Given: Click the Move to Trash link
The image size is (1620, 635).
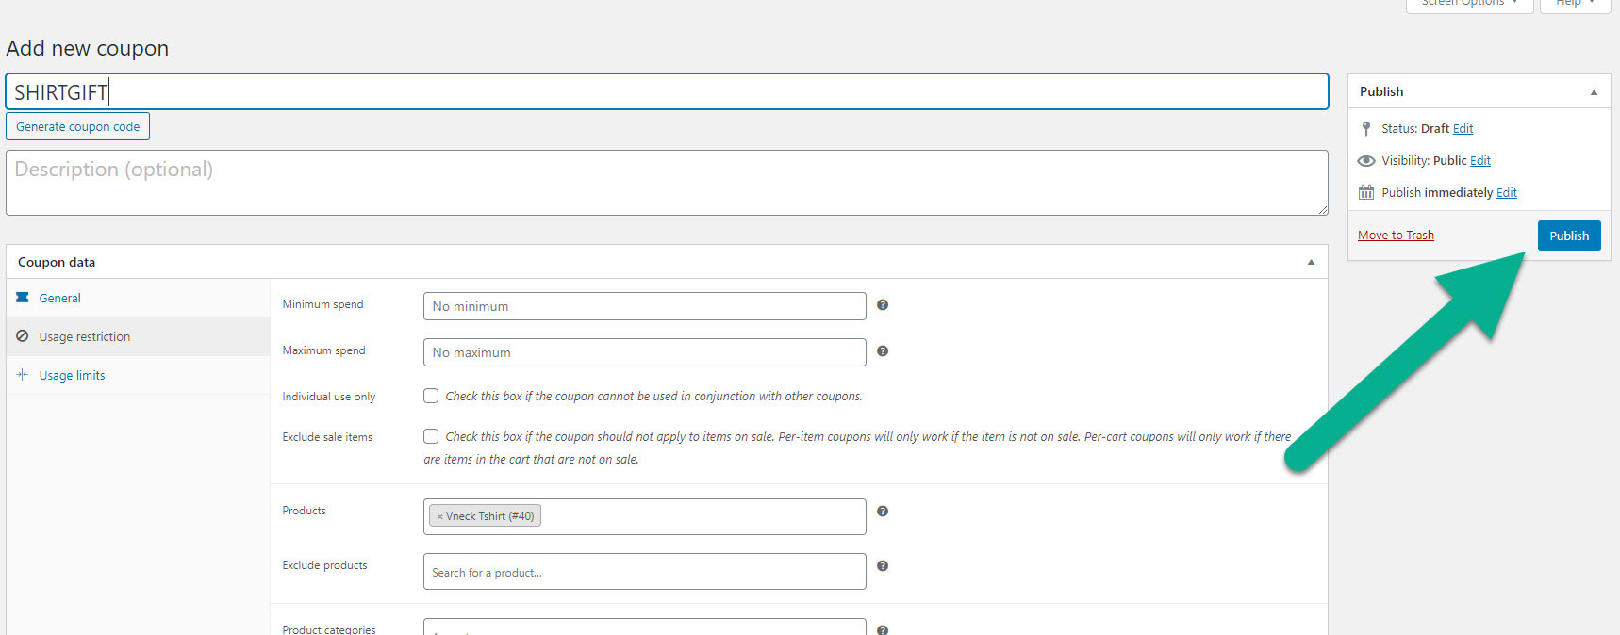Looking at the screenshot, I should pos(1396,236).
